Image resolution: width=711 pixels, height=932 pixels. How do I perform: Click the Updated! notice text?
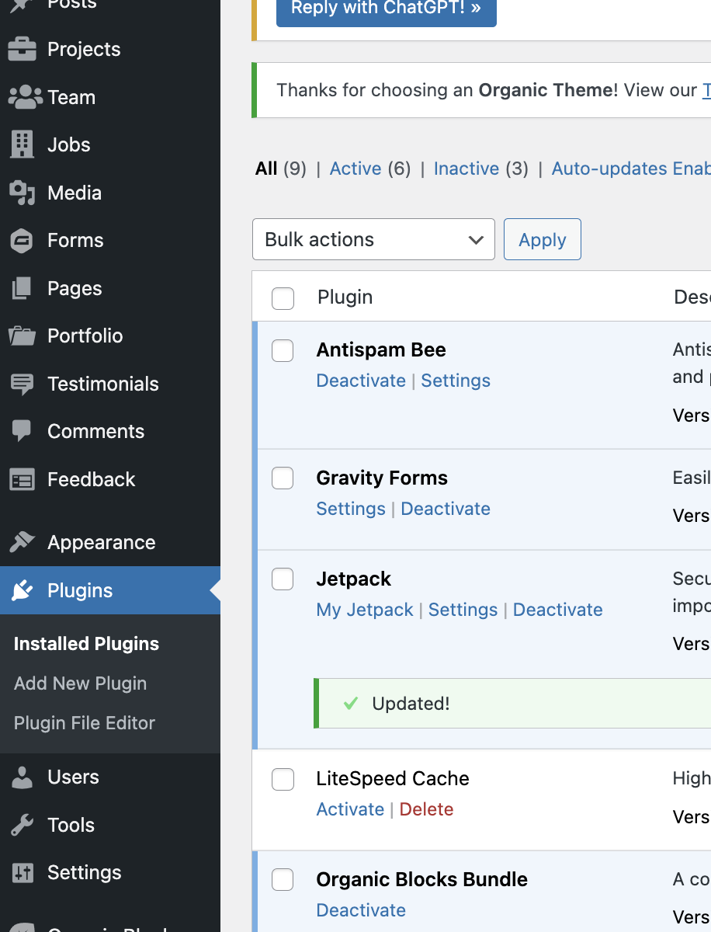point(411,704)
